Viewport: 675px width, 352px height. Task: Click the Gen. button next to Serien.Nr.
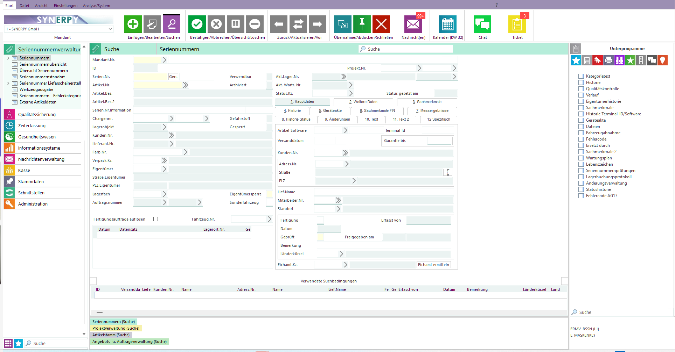point(173,77)
